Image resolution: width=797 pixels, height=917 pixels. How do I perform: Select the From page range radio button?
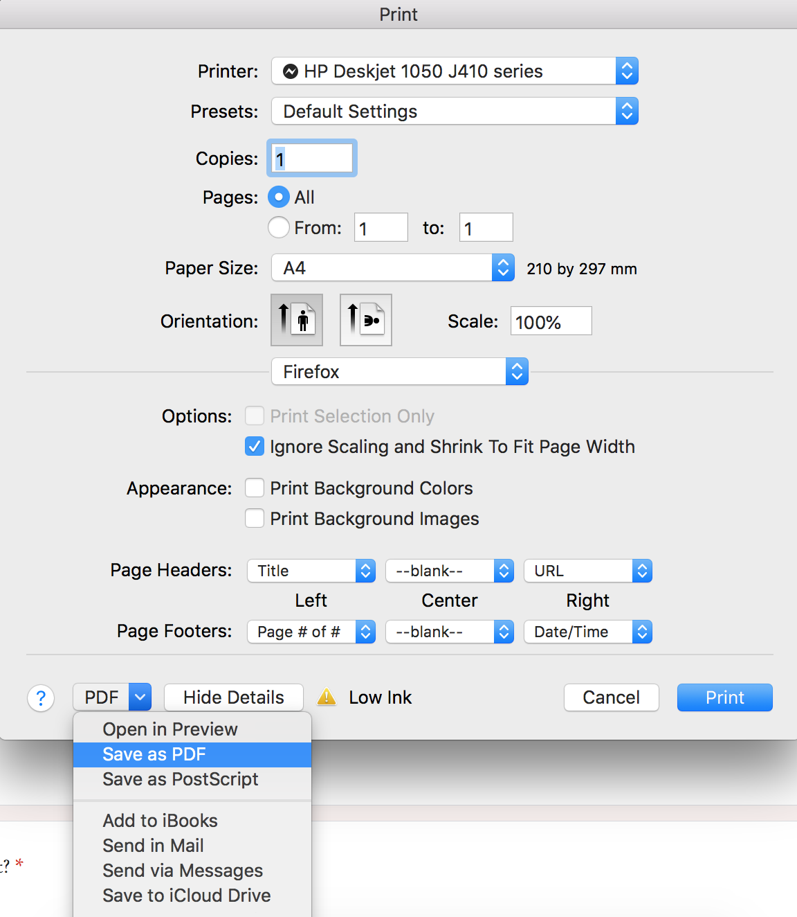[279, 227]
